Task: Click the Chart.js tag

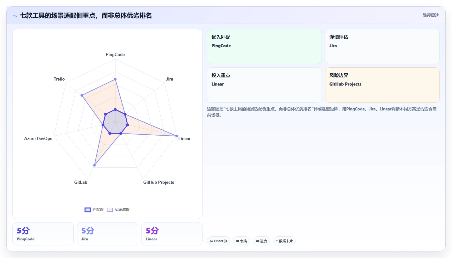Action: pyautogui.click(x=219, y=241)
